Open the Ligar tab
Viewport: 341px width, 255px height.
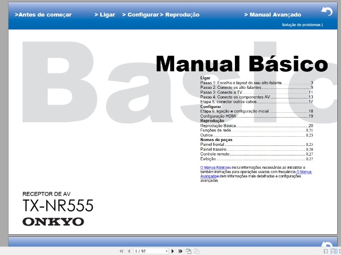click(x=105, y=15)
